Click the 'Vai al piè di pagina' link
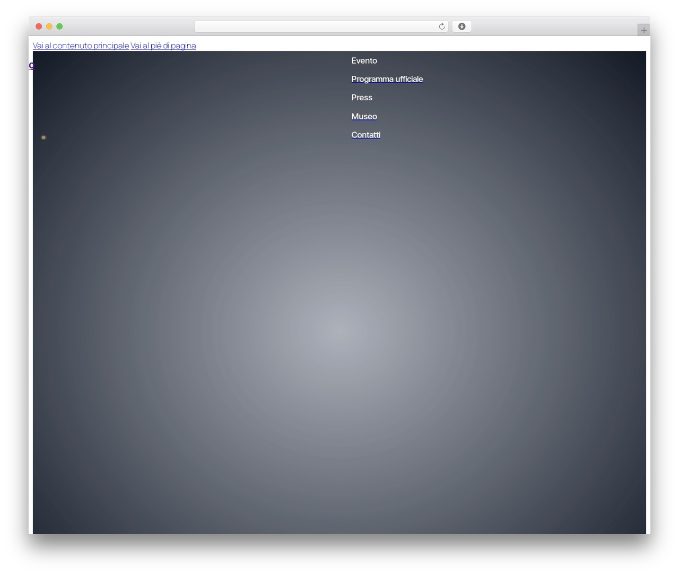The image size is (679, 575). (163, 46)
